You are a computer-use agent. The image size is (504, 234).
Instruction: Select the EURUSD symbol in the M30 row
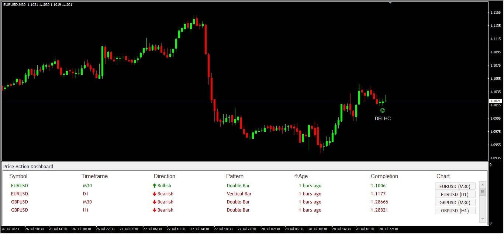[20, 186]
